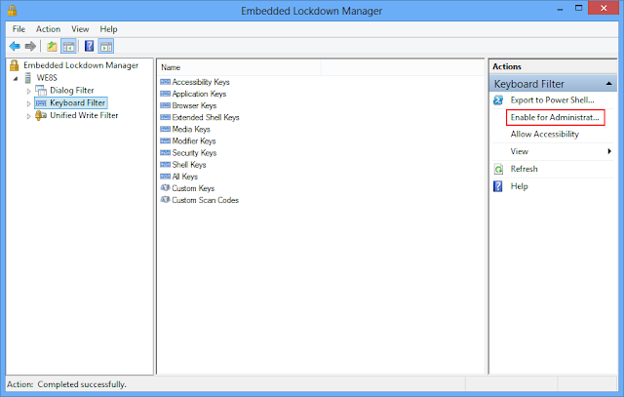The width and height of the screenshot is (624, 397).
Task: Select Extended Shell Keys list entry
Action: [x=206, y=117]
